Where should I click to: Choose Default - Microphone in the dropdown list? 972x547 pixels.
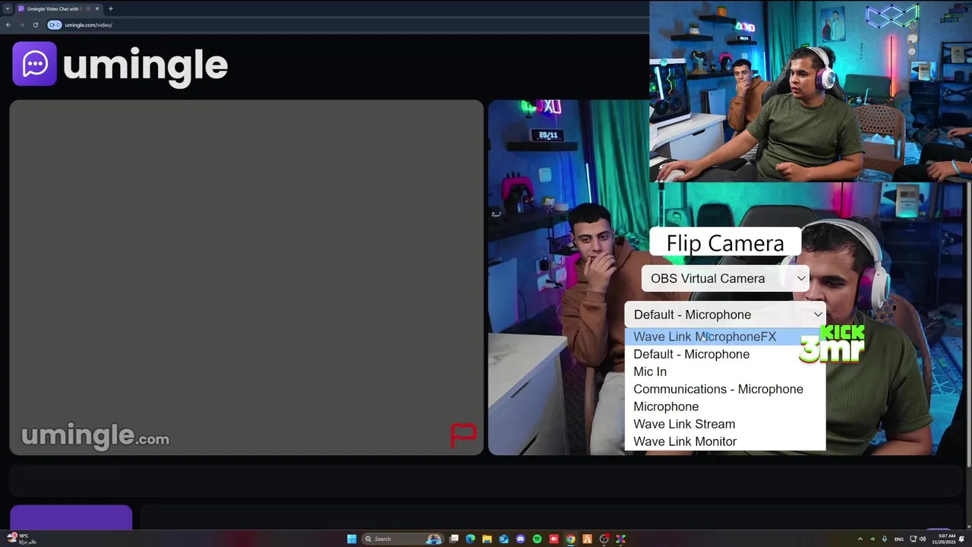coord(724,354)
